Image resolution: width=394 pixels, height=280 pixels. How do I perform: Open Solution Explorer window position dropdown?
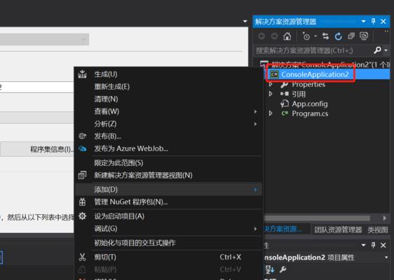363,21
